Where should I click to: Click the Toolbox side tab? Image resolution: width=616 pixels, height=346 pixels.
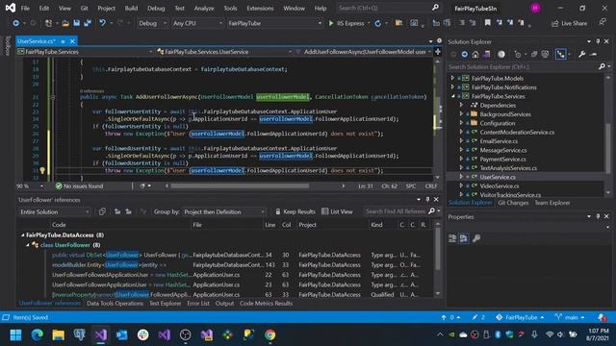coord(7,46)
